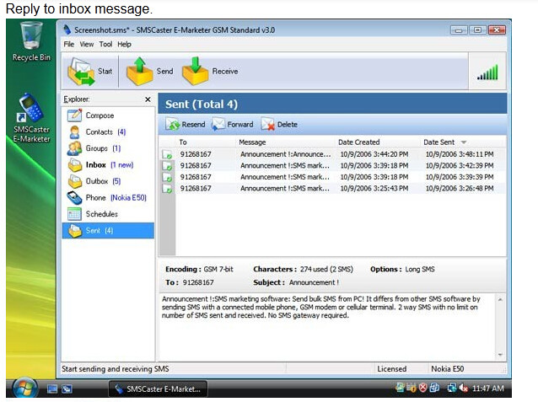Screen dimensions: 538x402
Task: Click the Receive toolbar icon
Action: tap(196, 71)
